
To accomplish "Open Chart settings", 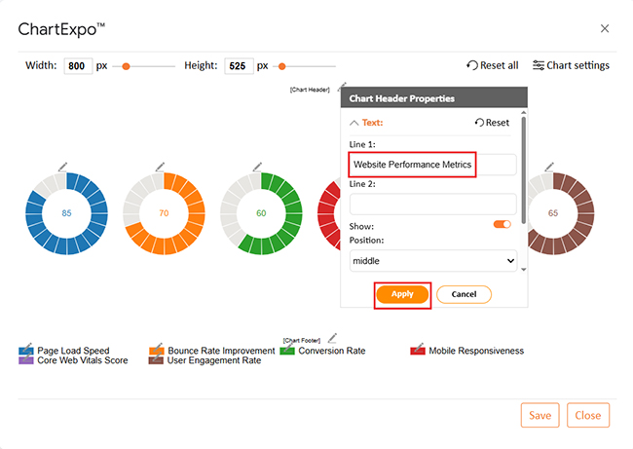I will pos(570,65).
